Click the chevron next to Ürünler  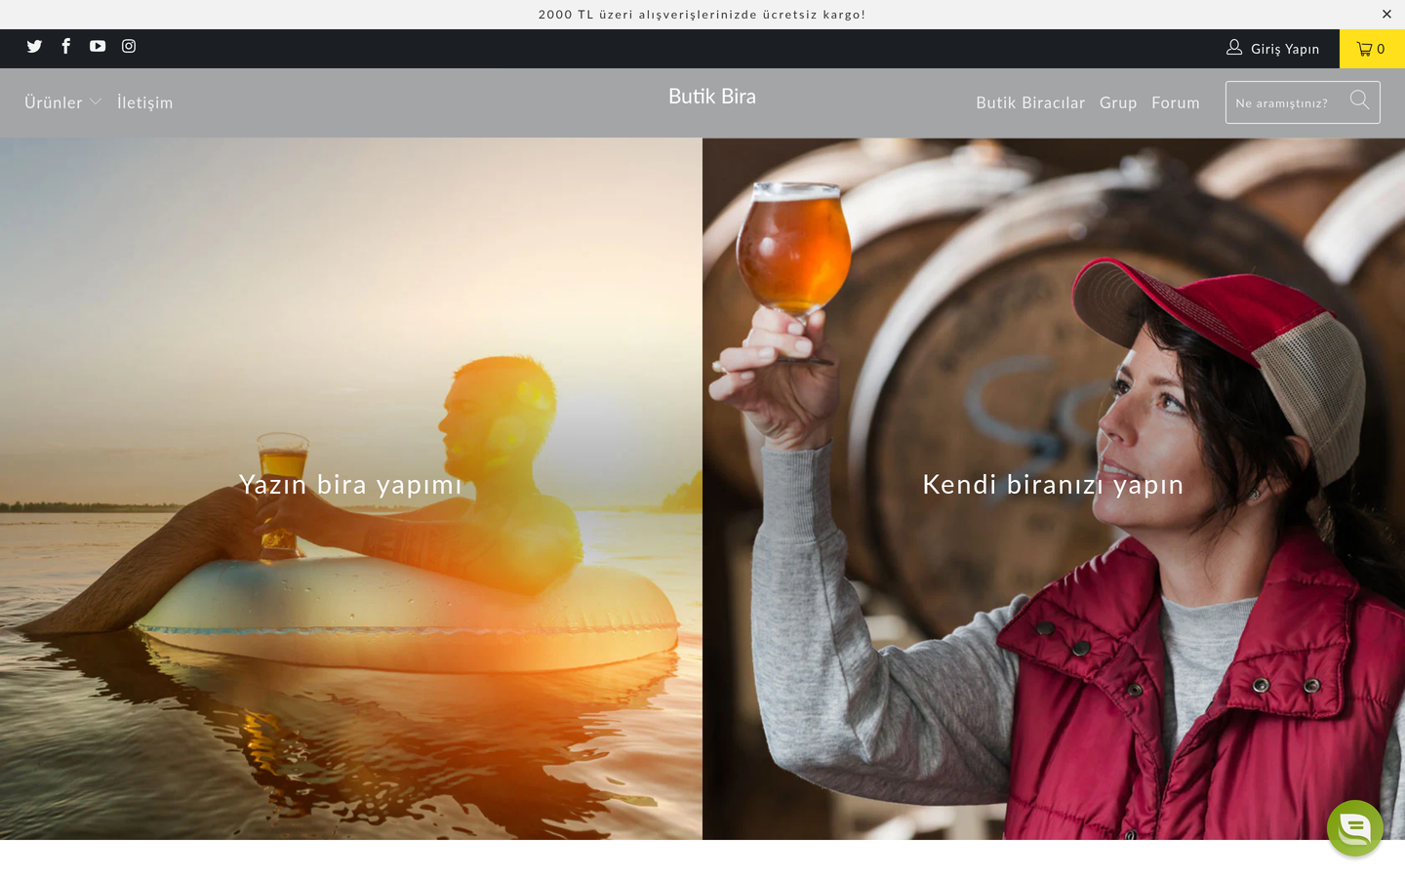[95, 102]
